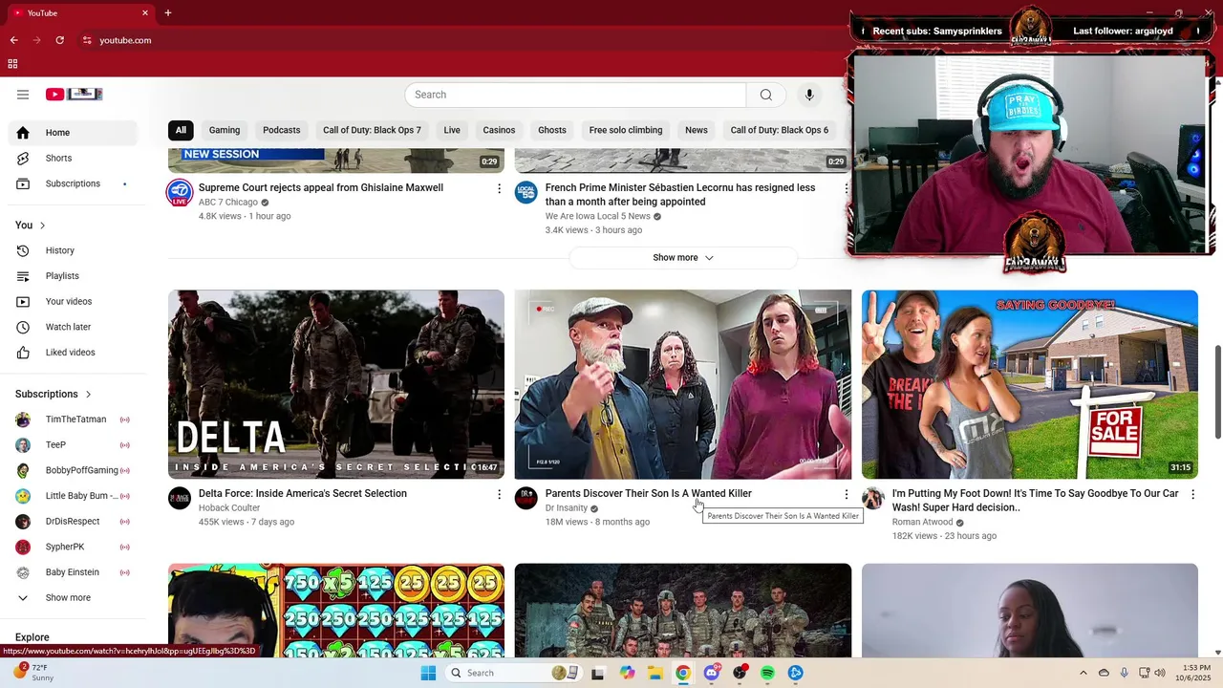Click We Are Iowa Local 5 avatar
1223x688 pixels.
click(x=526, y=193)
